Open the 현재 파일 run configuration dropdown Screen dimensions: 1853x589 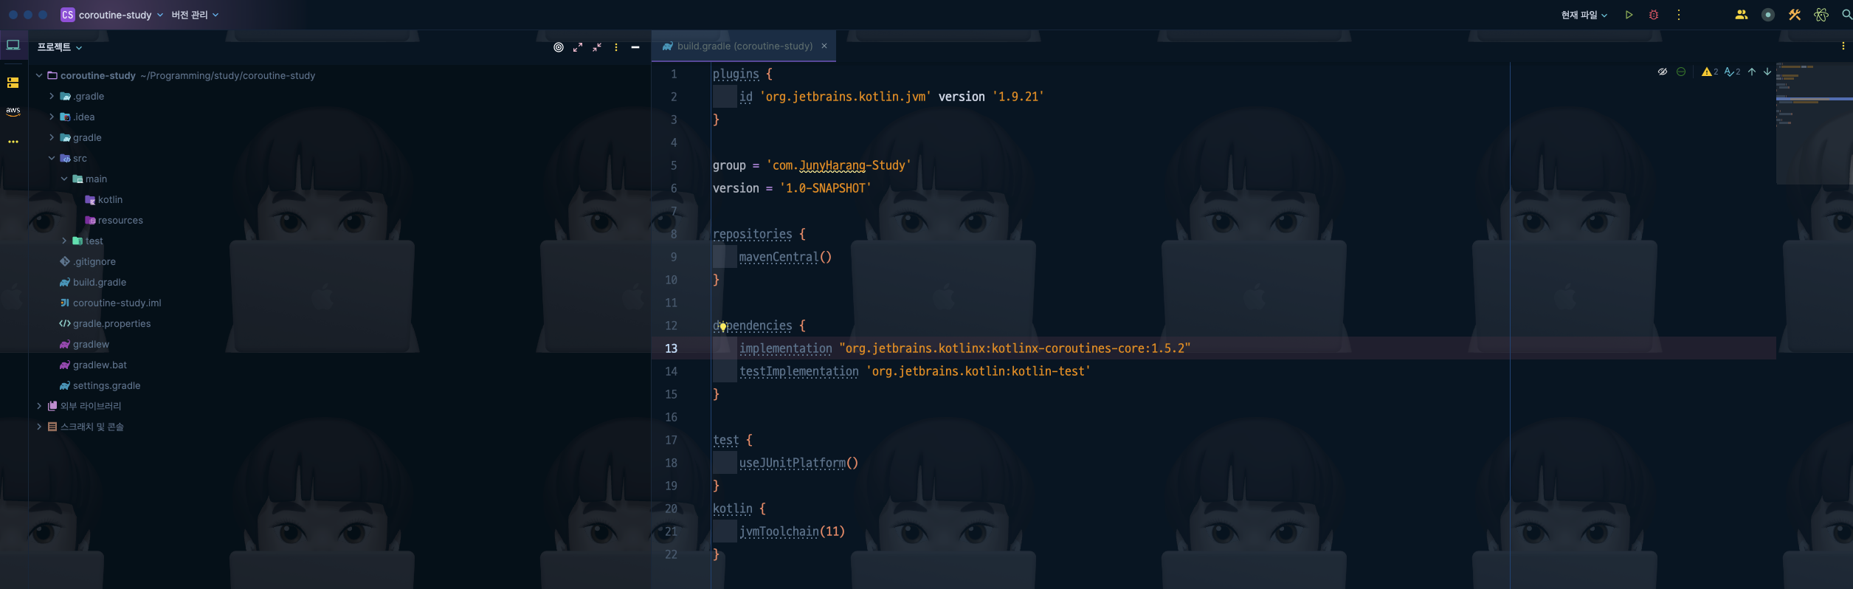1584,15
